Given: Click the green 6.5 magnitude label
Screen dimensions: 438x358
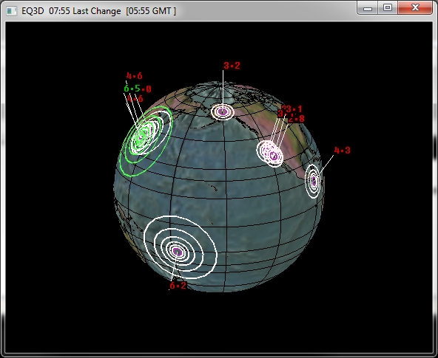Looking at the screenshot, I should point(132,89).
